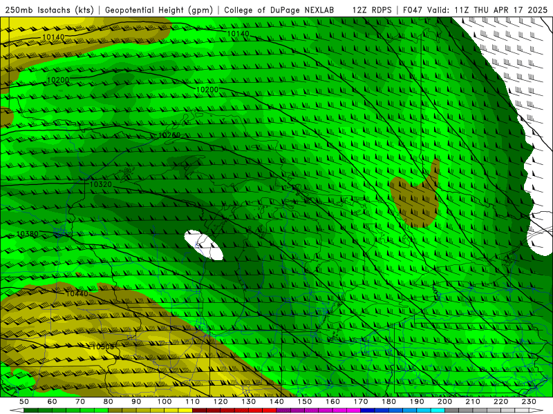Click the '250mb Isotachs (kts)' title text
Image resolution: width=553 pixels, height=414 pixels.
tap(49, 10)
